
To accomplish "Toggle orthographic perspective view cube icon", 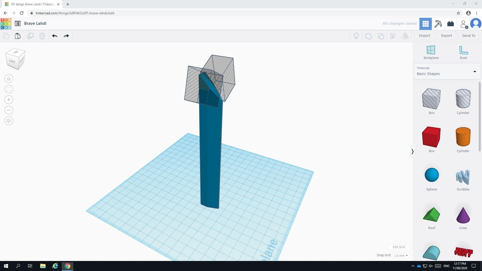I will coord(9,121).
